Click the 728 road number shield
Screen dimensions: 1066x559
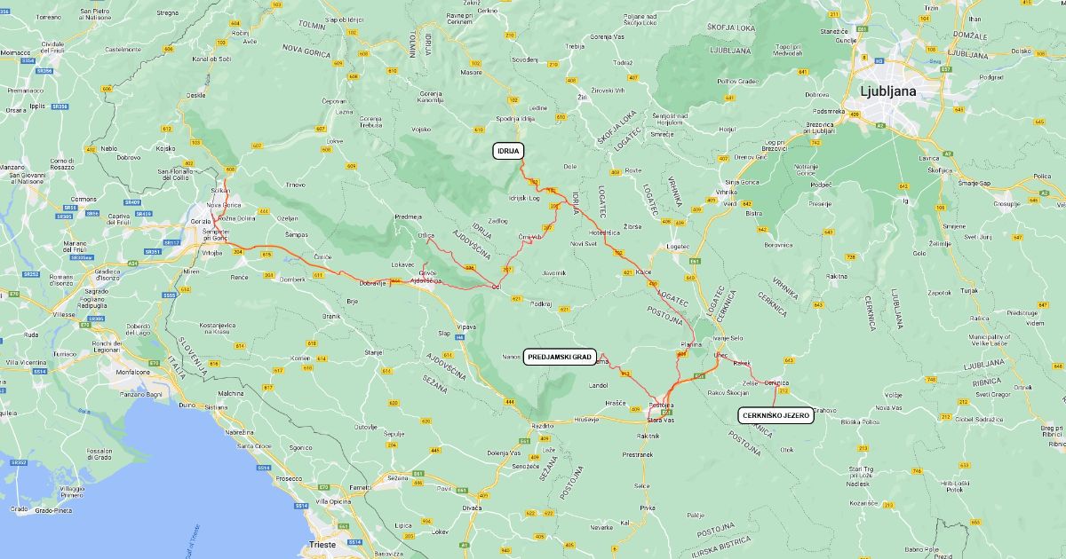point(850,256)
